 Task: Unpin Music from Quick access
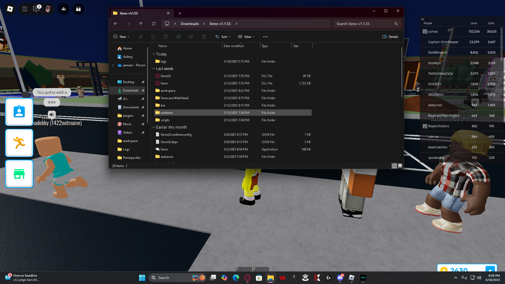pos(143,124)
